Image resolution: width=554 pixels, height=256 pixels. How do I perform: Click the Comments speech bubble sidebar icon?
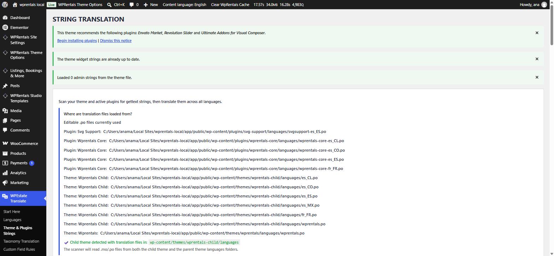pos(5,130)
